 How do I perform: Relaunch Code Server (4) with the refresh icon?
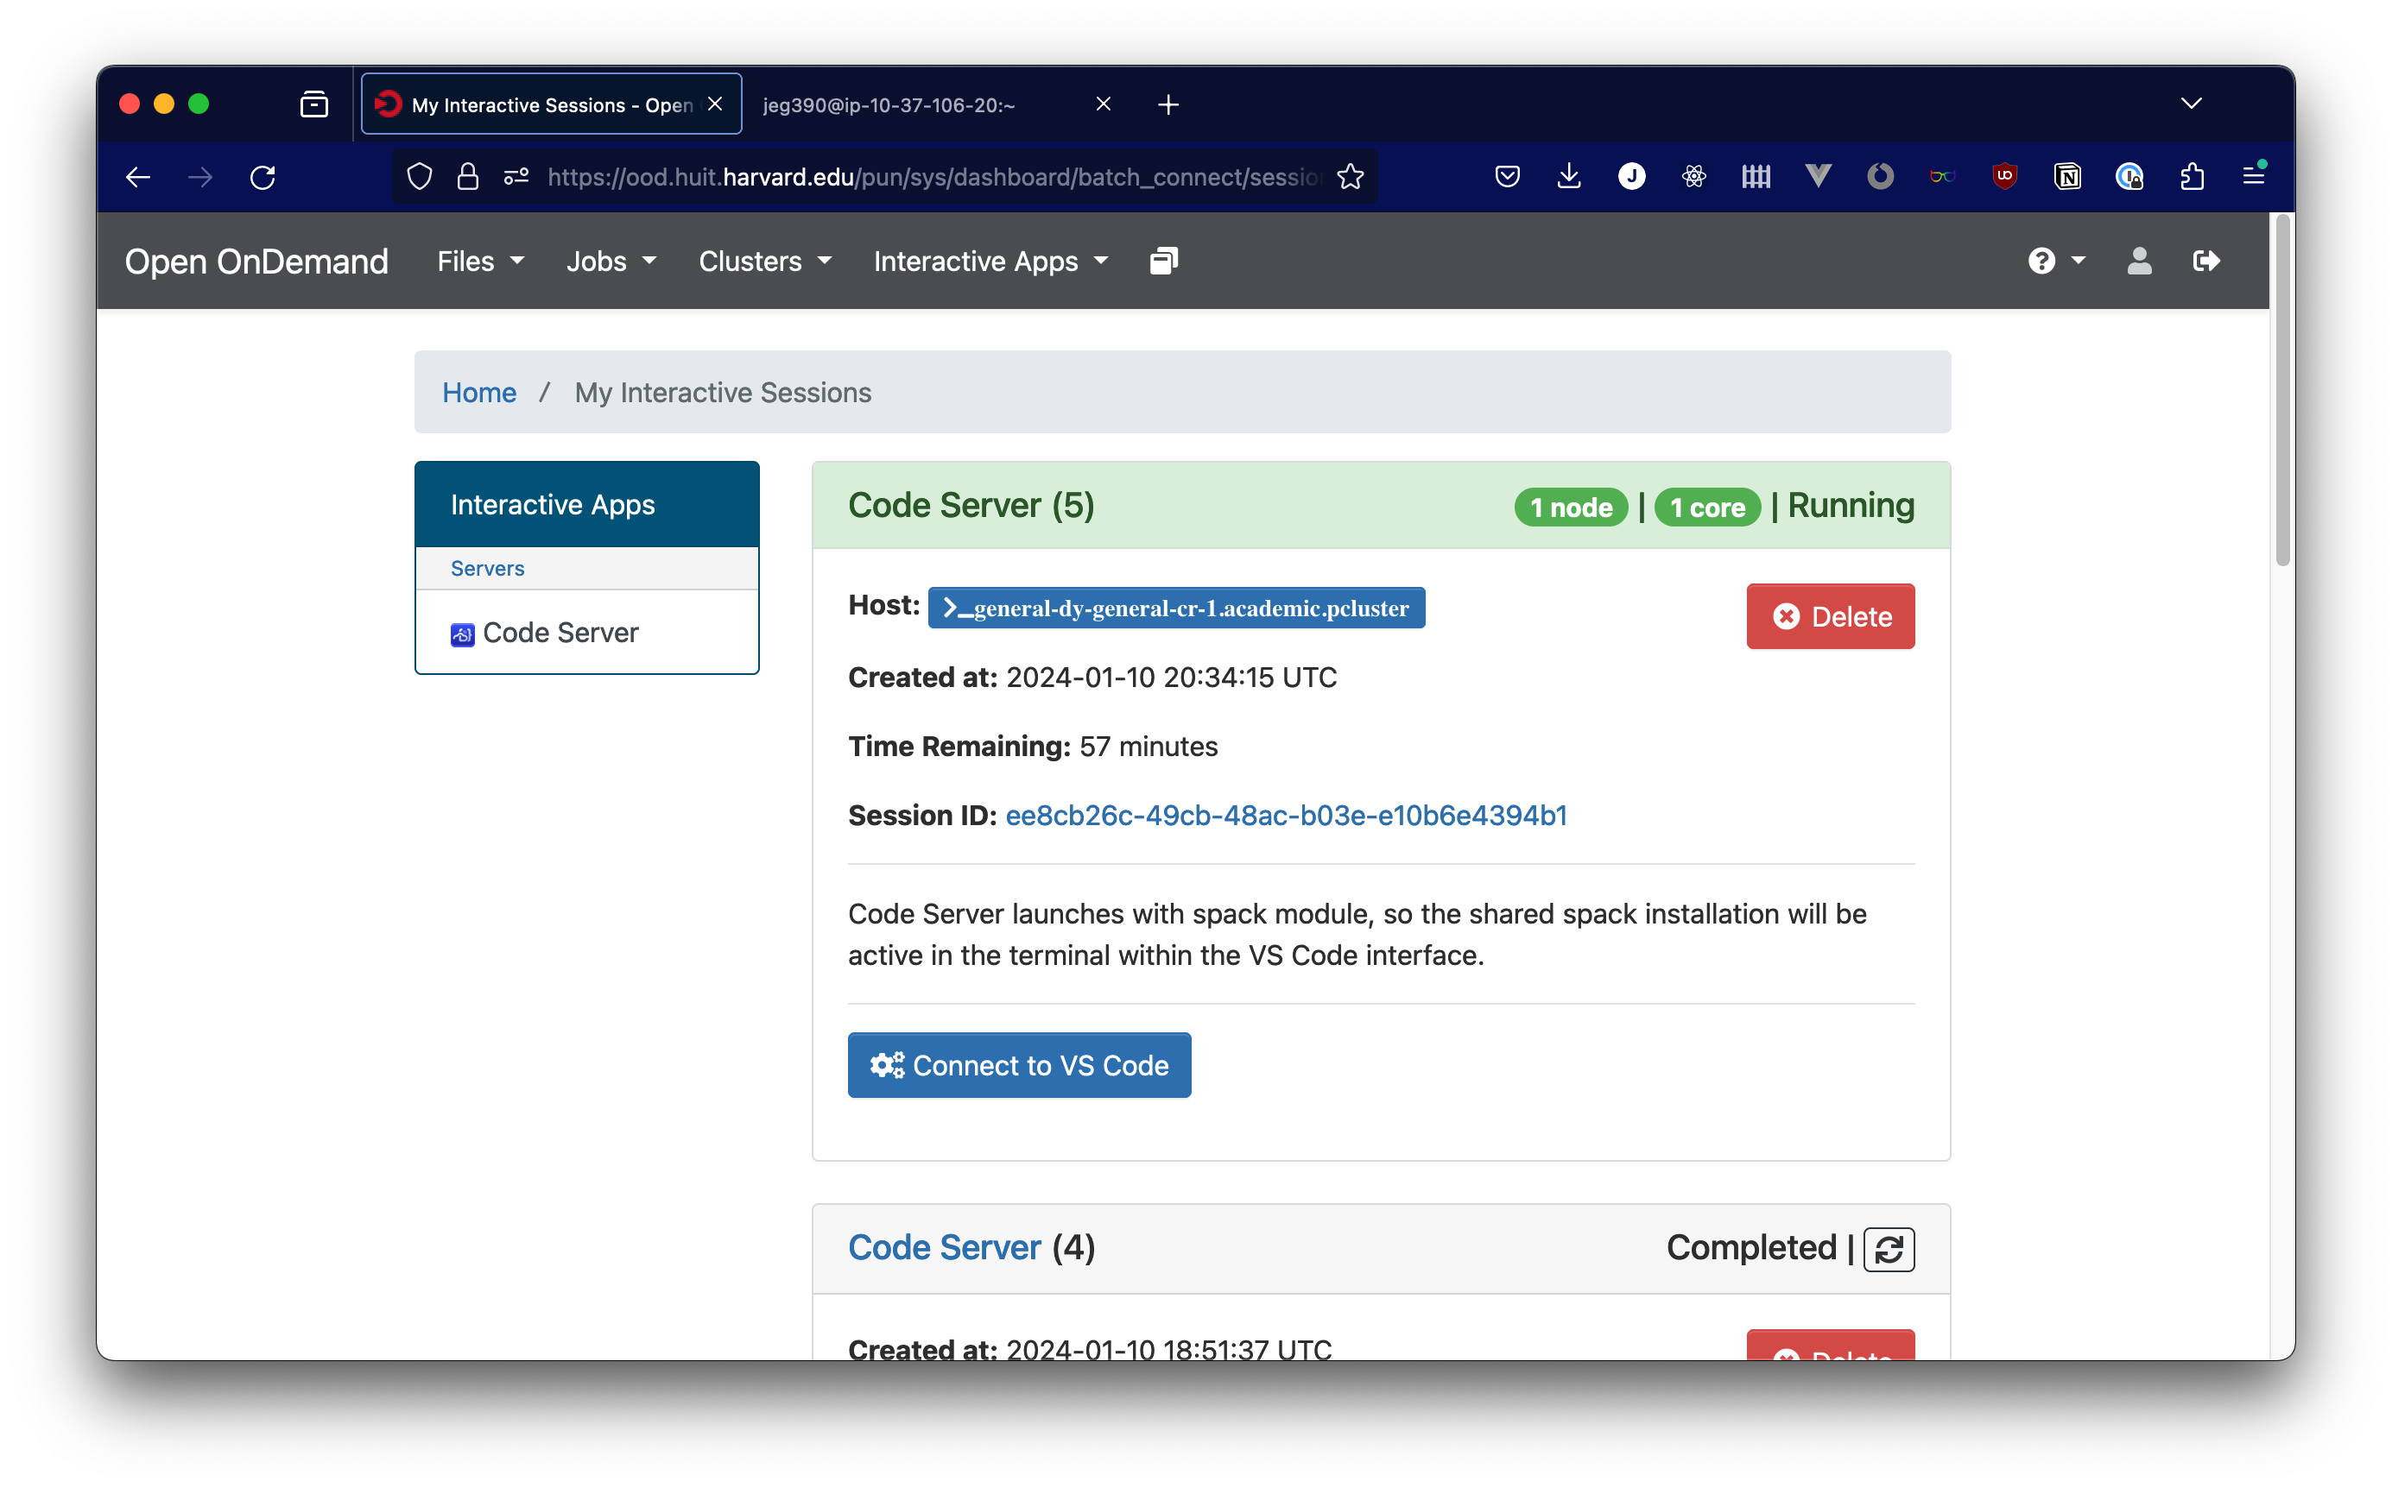tap(1888, 1249)
